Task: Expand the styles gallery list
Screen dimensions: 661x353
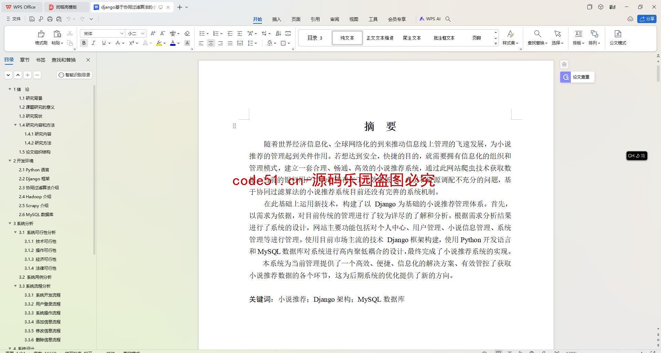Action: point(496,43)
